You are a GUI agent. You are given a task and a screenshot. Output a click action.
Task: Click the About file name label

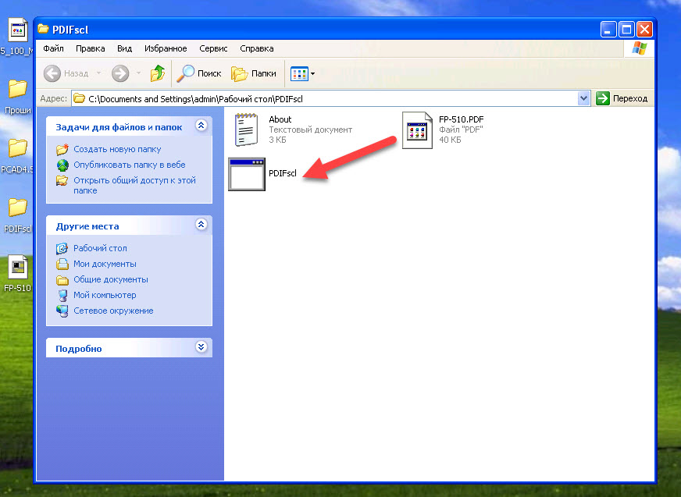point(280,119)
